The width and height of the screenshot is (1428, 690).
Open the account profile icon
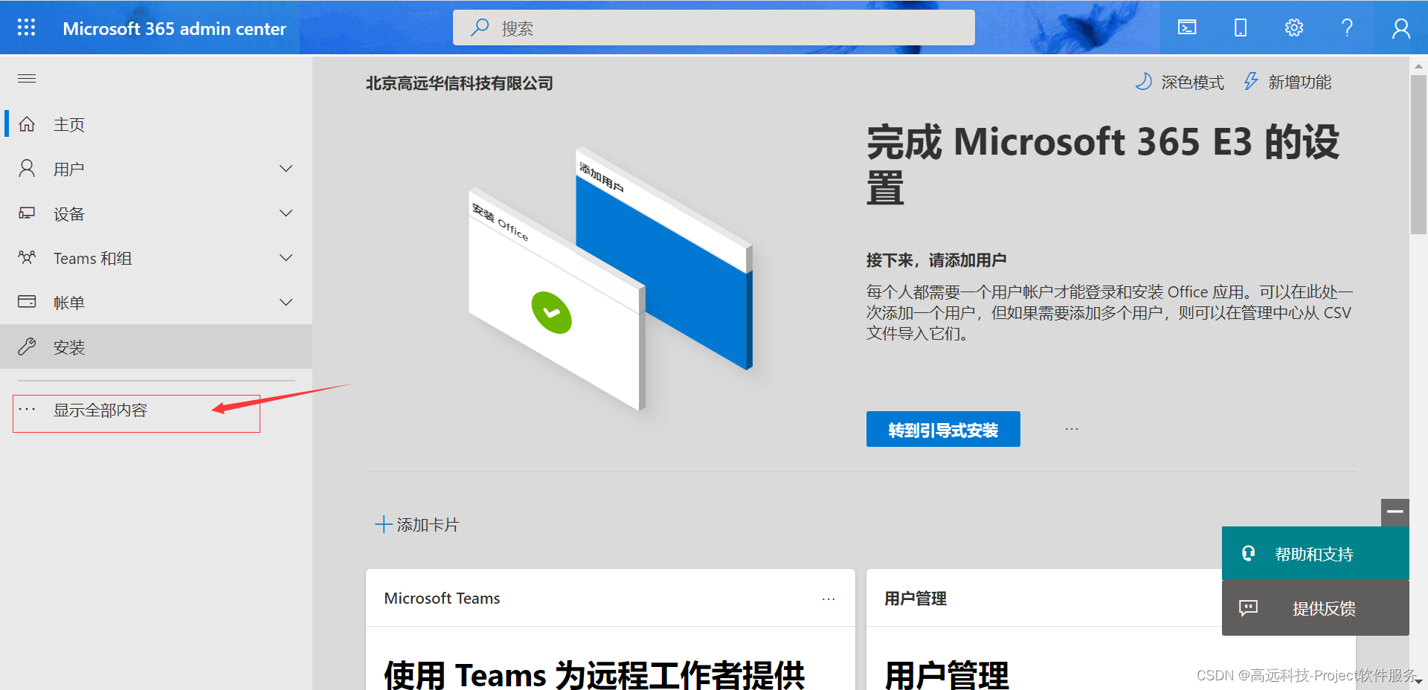coord(1401,28)
